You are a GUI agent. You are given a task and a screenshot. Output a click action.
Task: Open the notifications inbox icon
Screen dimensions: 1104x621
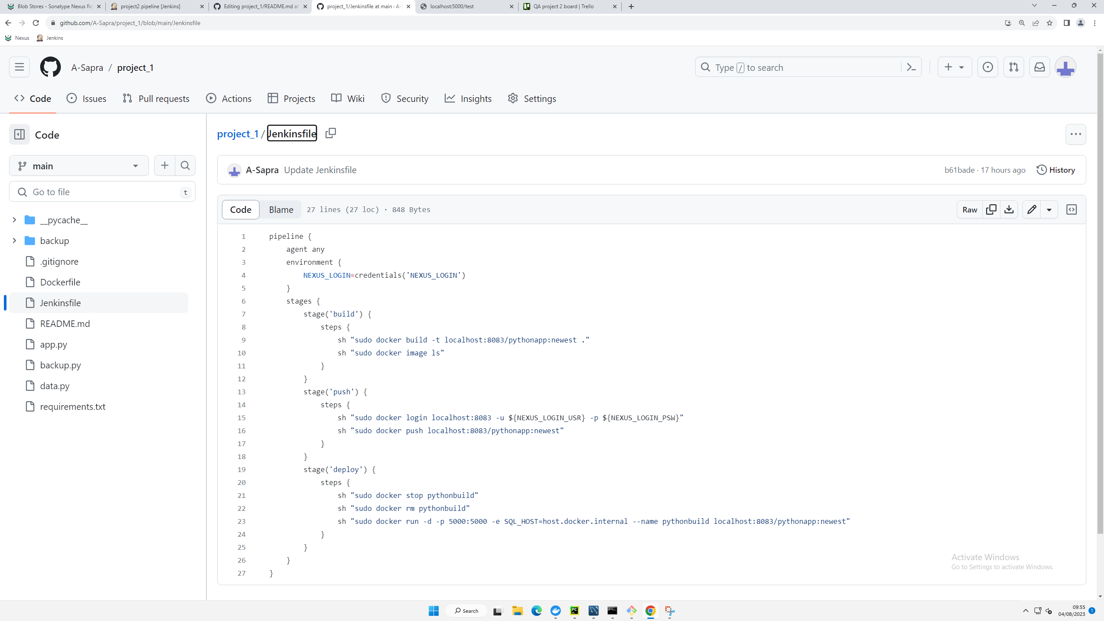[x=1039, y=67]
